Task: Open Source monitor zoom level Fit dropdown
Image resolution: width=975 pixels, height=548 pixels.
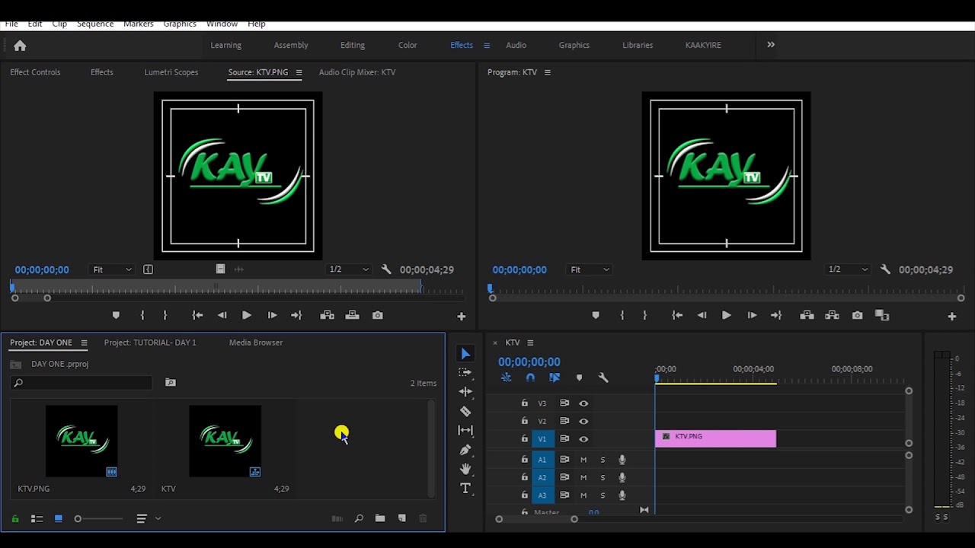Action: (112, 269)
